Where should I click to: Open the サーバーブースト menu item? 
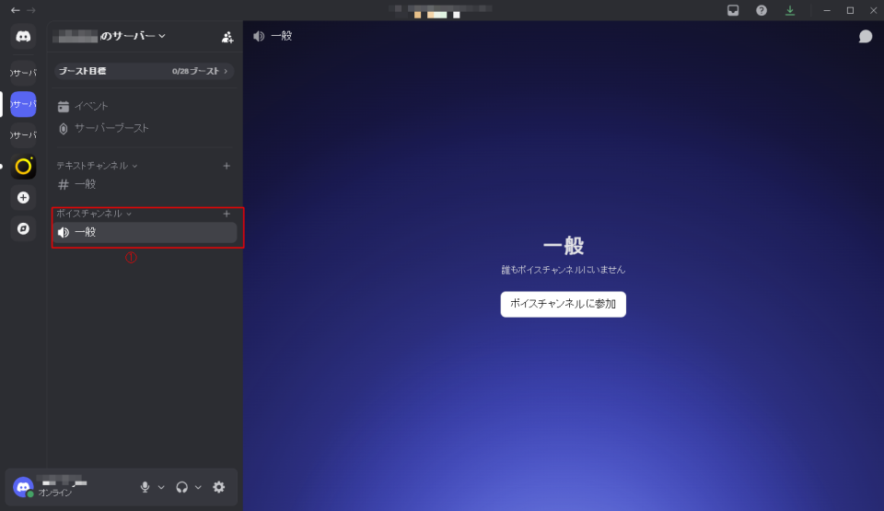click(111, 128)
